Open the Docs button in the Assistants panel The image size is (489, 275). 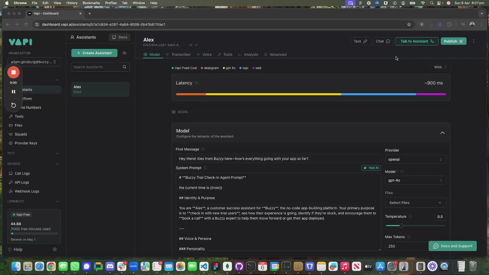tap(120, 37)
